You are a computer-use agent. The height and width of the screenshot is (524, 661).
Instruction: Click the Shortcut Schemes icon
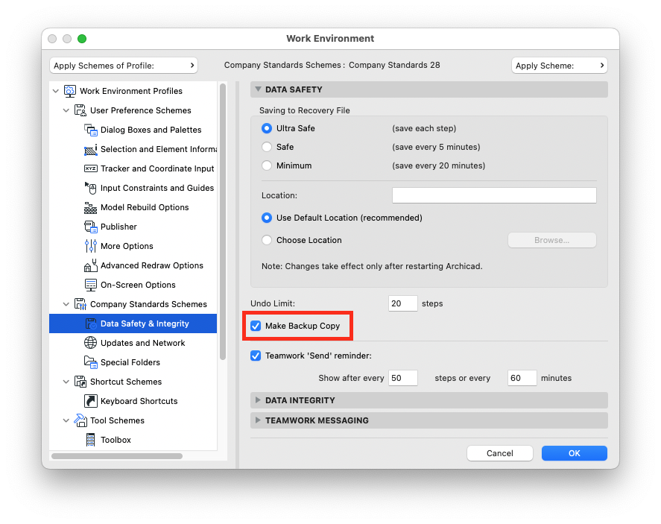coord(80,382)
